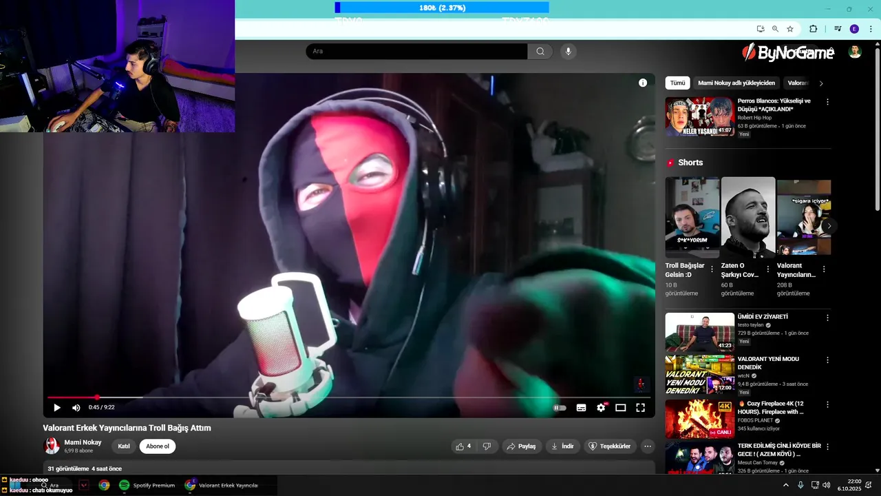Toggle the autoplay switch in the player

[560, 408]
